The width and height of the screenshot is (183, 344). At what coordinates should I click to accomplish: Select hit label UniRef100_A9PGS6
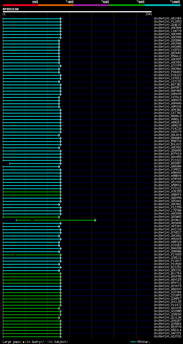click(168, 106)
